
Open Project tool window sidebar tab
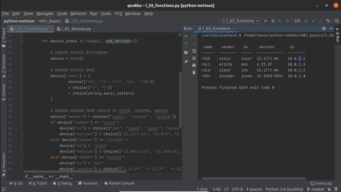pos(4,37)
